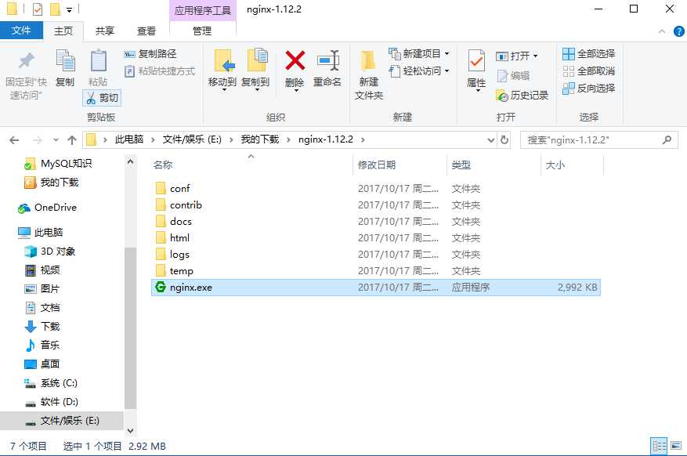Image resolution: width=687 pixels, height=456 pixels.
Task: Open the Easy Access (轻松访问) dropdown
Action: [419, 71]
